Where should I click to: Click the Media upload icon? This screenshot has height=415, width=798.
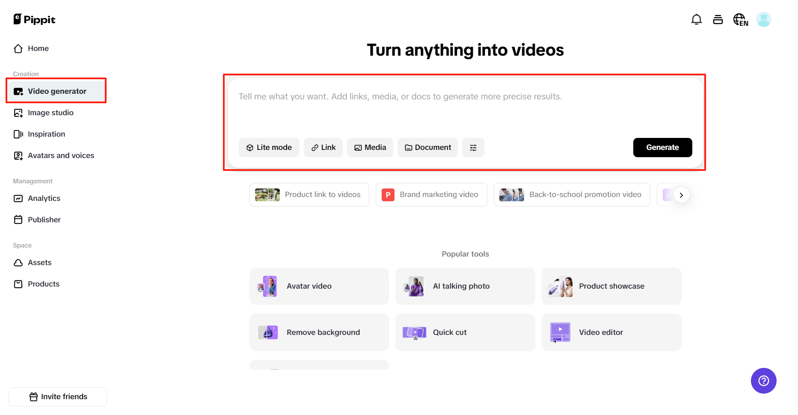pyautogui.click(x=359, y=147)
